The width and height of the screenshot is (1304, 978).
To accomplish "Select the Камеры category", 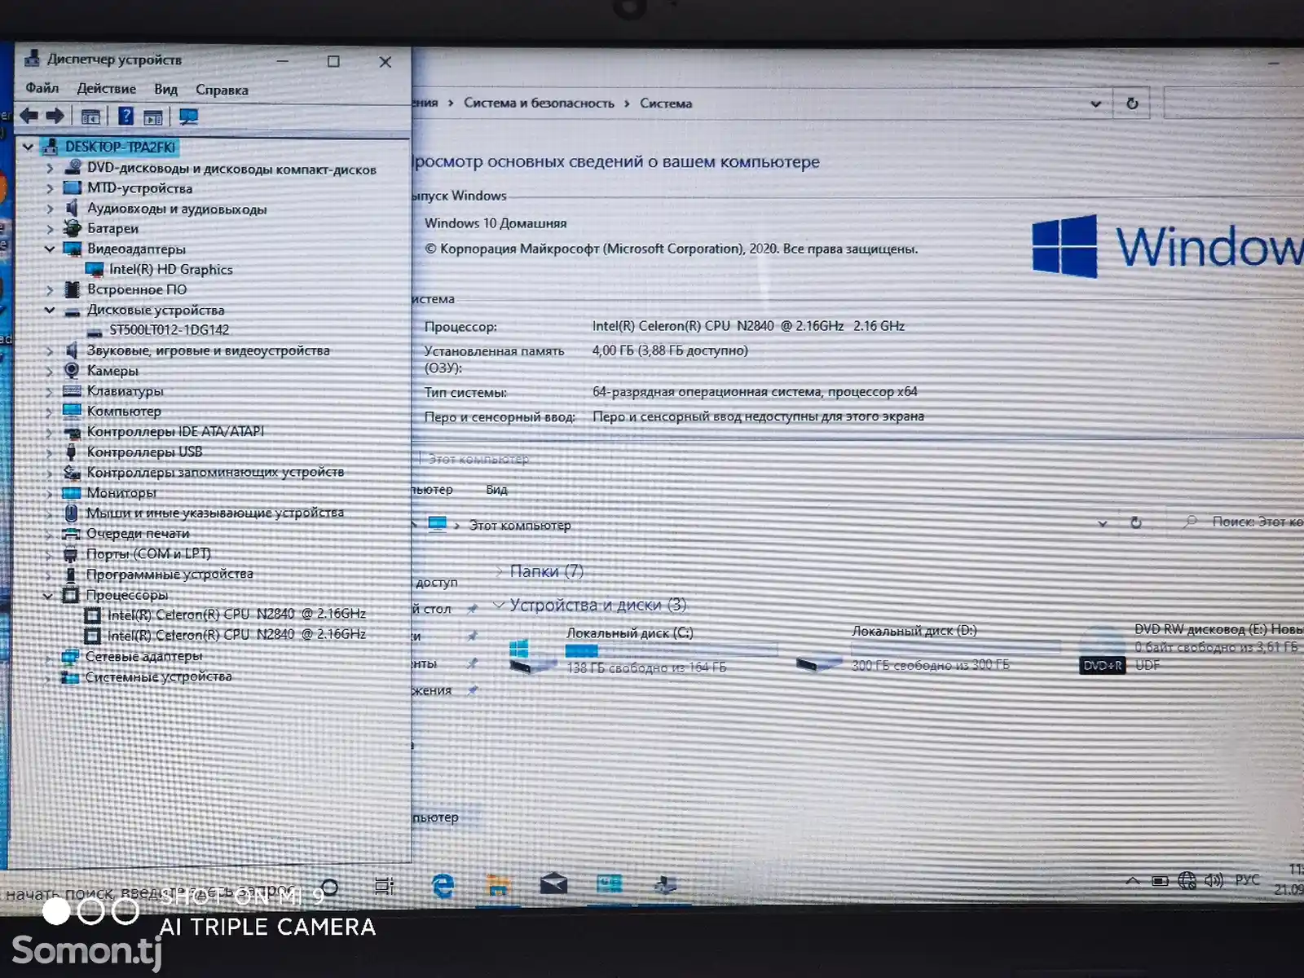I will tap(112, 371).
